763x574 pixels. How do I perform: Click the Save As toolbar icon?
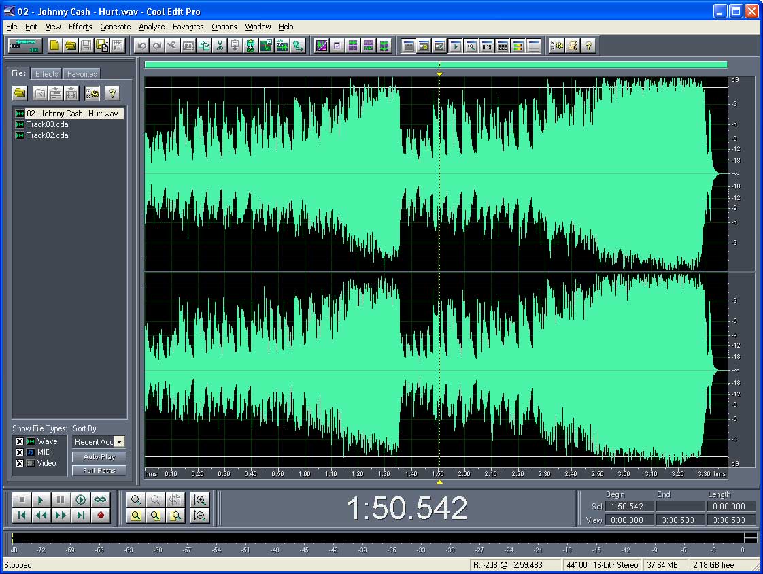102,46
